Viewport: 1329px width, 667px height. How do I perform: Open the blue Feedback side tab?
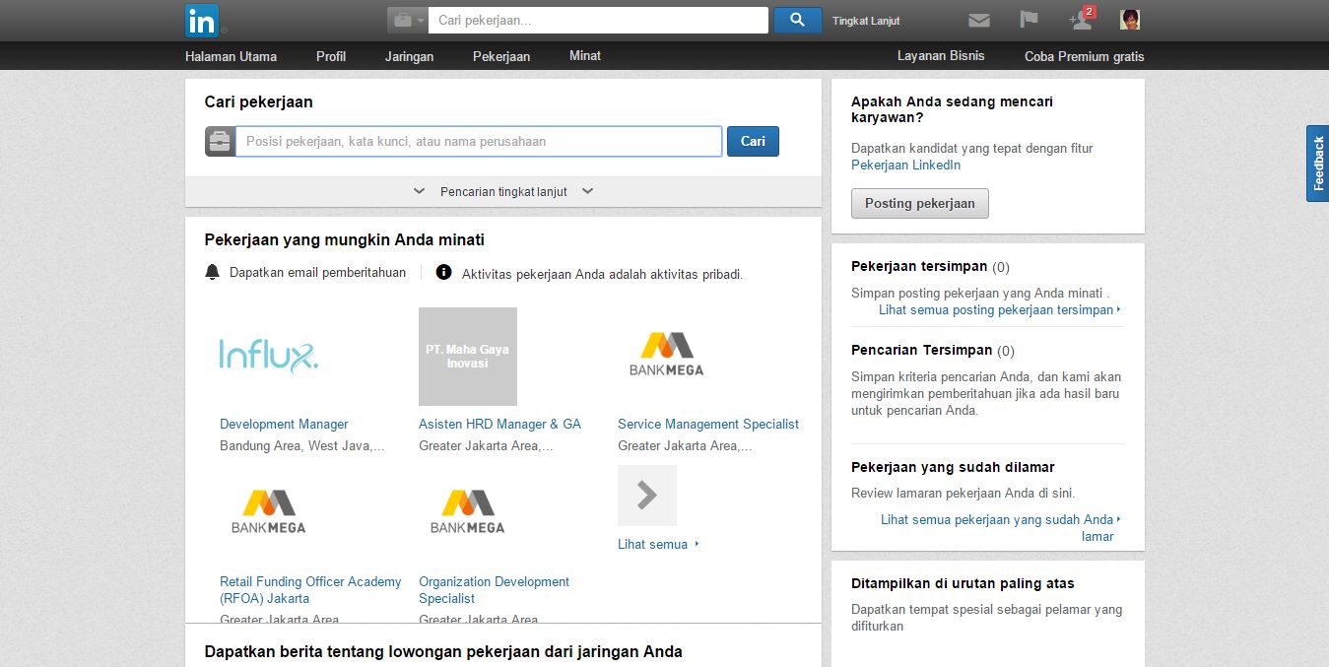[1318, 164]
